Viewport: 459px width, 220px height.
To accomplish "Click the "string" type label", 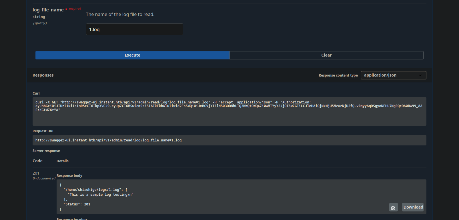I will coord(39,17).
